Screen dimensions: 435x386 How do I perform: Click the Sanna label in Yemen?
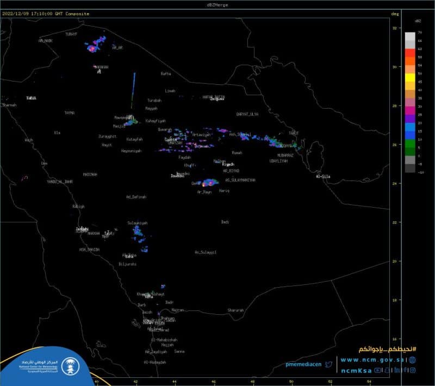tap(179, 351)
